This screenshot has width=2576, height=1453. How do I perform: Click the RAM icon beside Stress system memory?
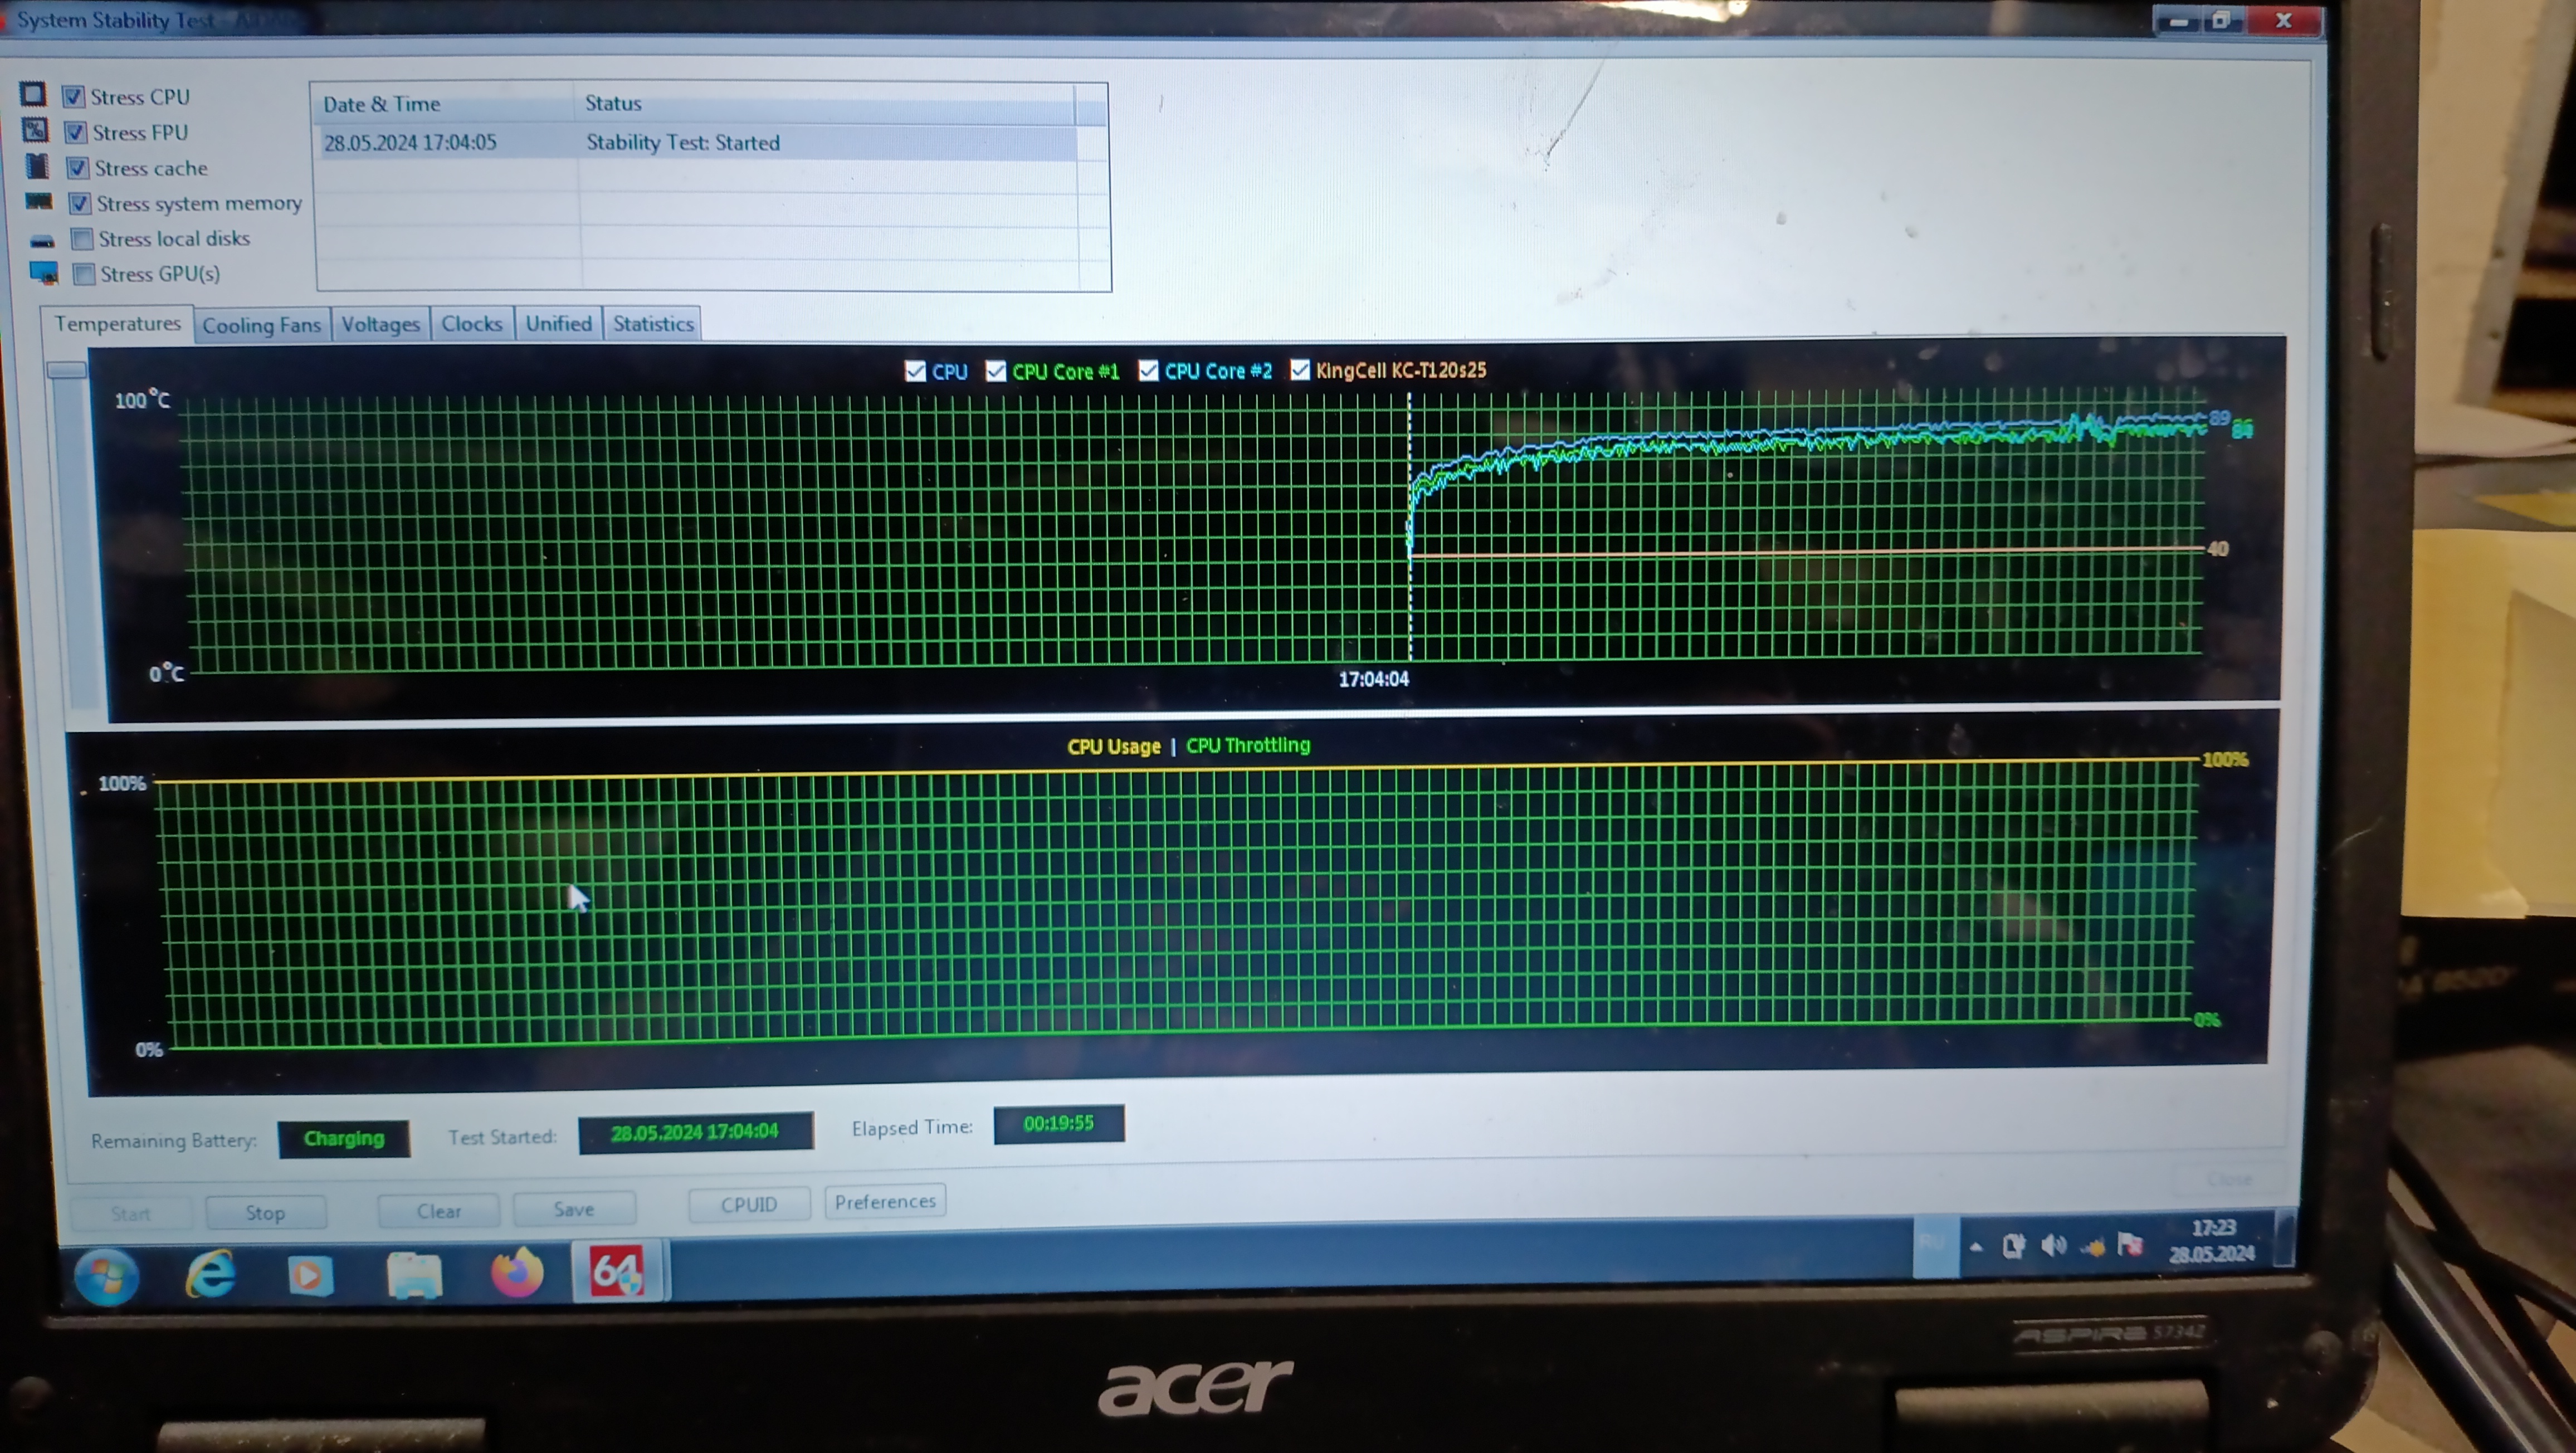[39, 202]
